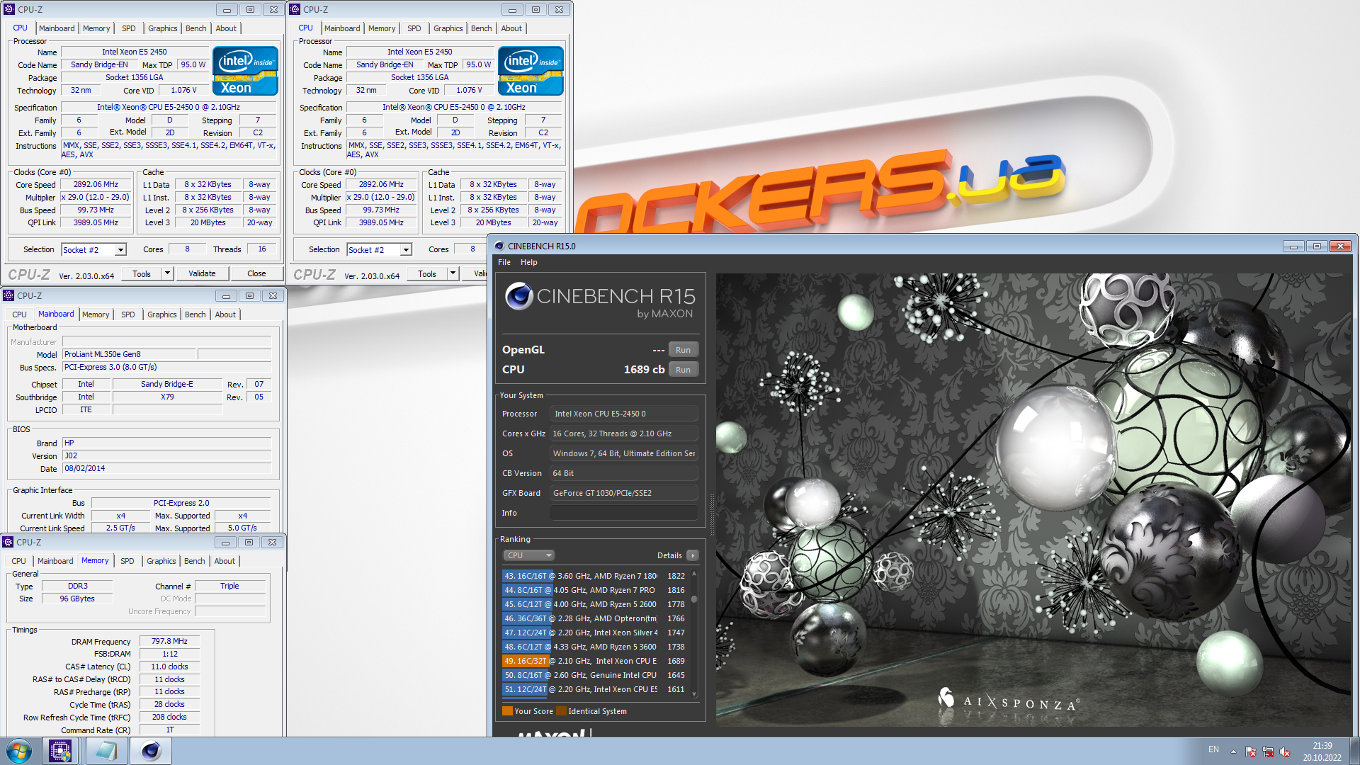Click the BIOS date 08/02/2014 field
The height and width of the screenshot is (765, 1360).
(x=167, y=468)
